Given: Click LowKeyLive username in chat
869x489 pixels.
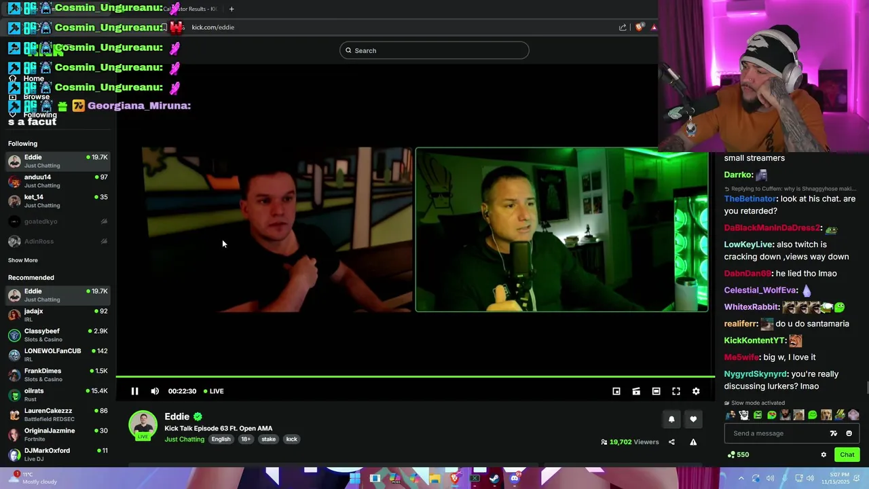Looking at the screenshot, I should [x=748, y=244].
